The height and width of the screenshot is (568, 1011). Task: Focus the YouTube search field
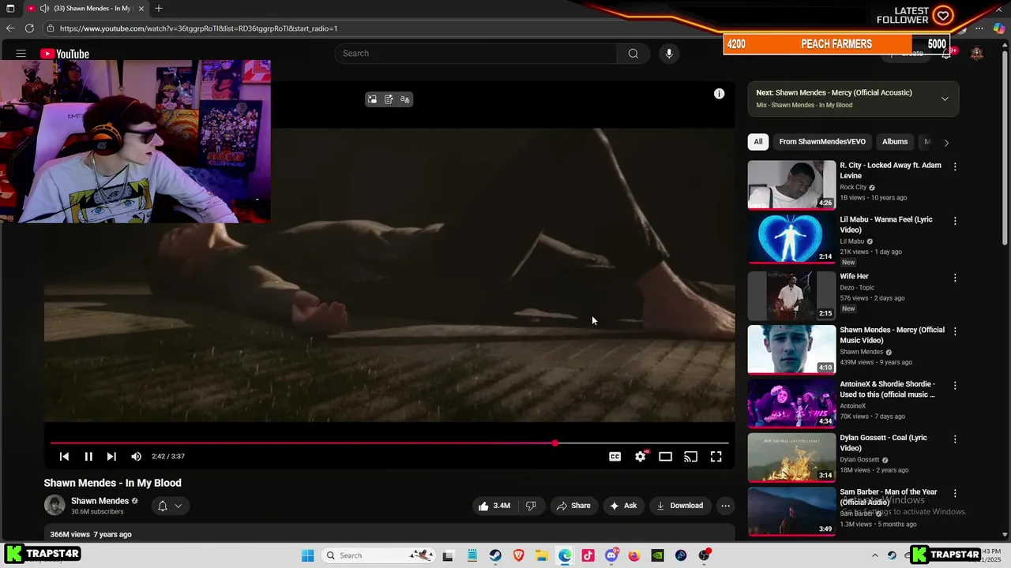click(475, 54)
